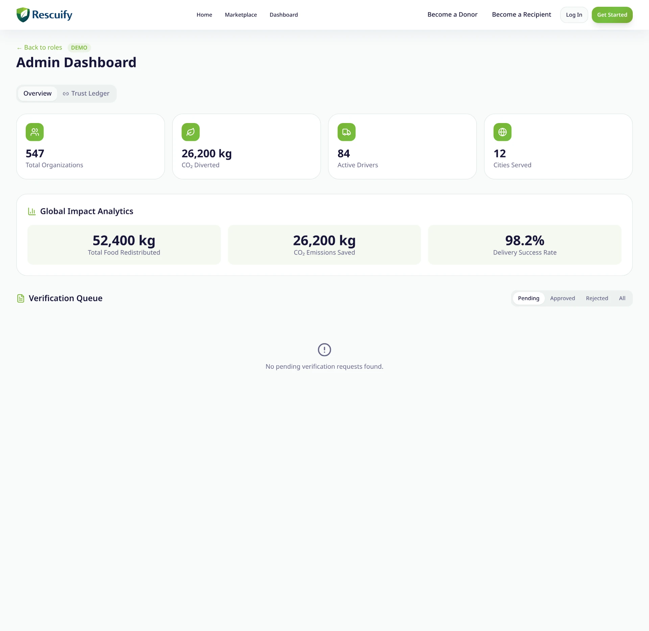Image resolution: width=649 pixels, height=631 pixels.
Task: Open the Home nav link
Action: click(204, 15)
